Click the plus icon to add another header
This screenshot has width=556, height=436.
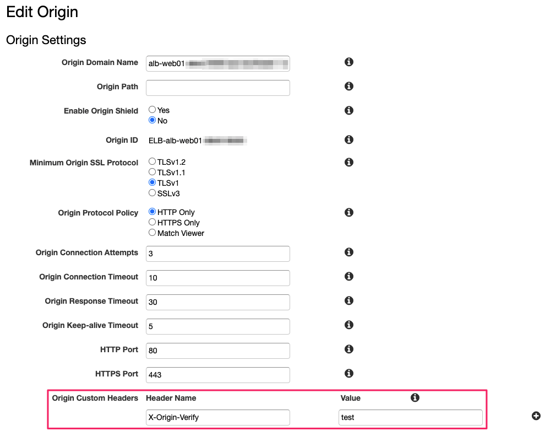click(536, 416)
